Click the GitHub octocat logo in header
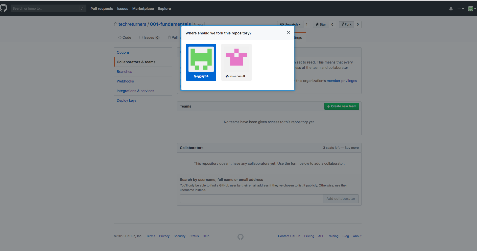 [4, 8]
